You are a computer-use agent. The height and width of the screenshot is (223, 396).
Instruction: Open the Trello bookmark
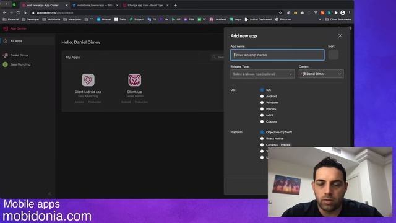tap(120, 19)
